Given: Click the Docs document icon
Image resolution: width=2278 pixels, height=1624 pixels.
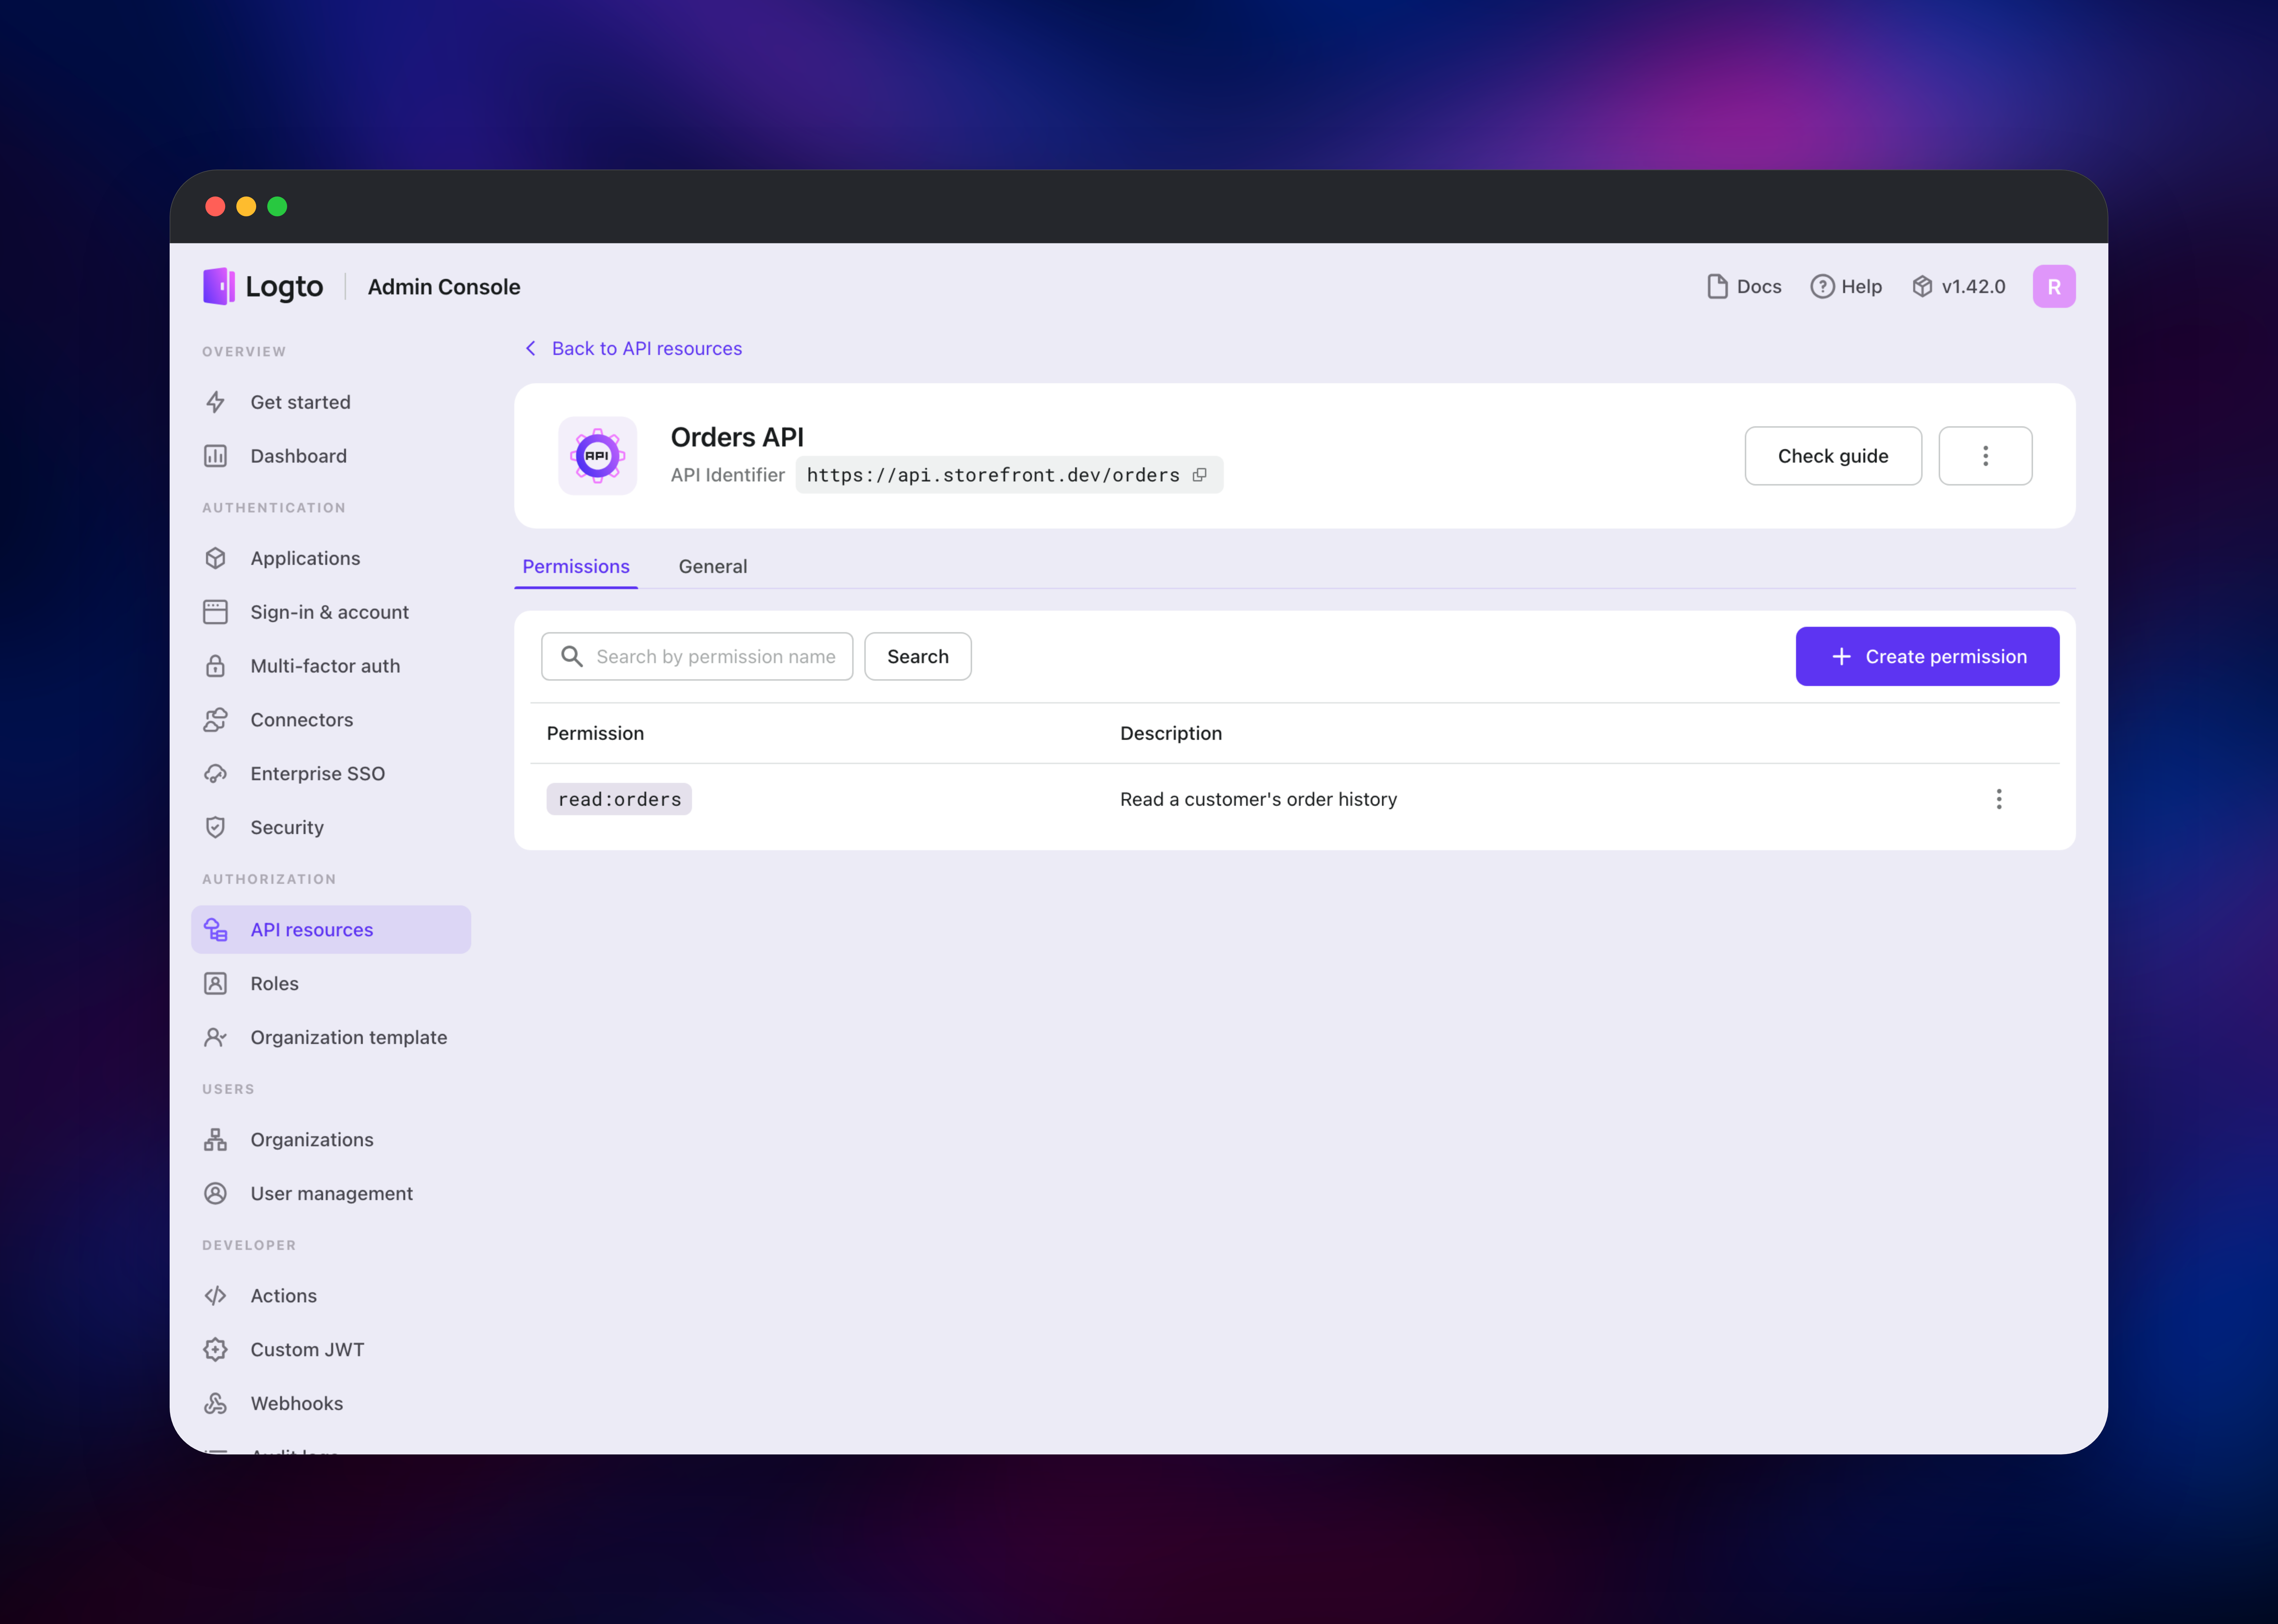Looking at the screenshot, I should click(1718, 287).
